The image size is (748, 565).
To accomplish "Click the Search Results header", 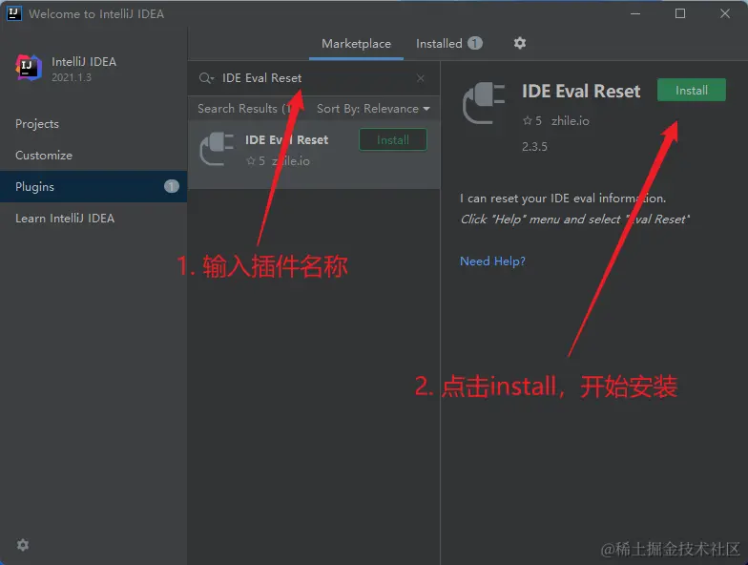I will tap(244, 109).
